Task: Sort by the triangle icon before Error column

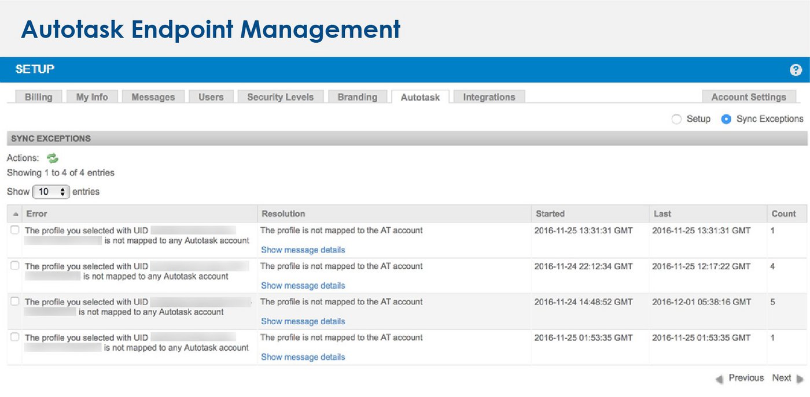Action: 16,214
